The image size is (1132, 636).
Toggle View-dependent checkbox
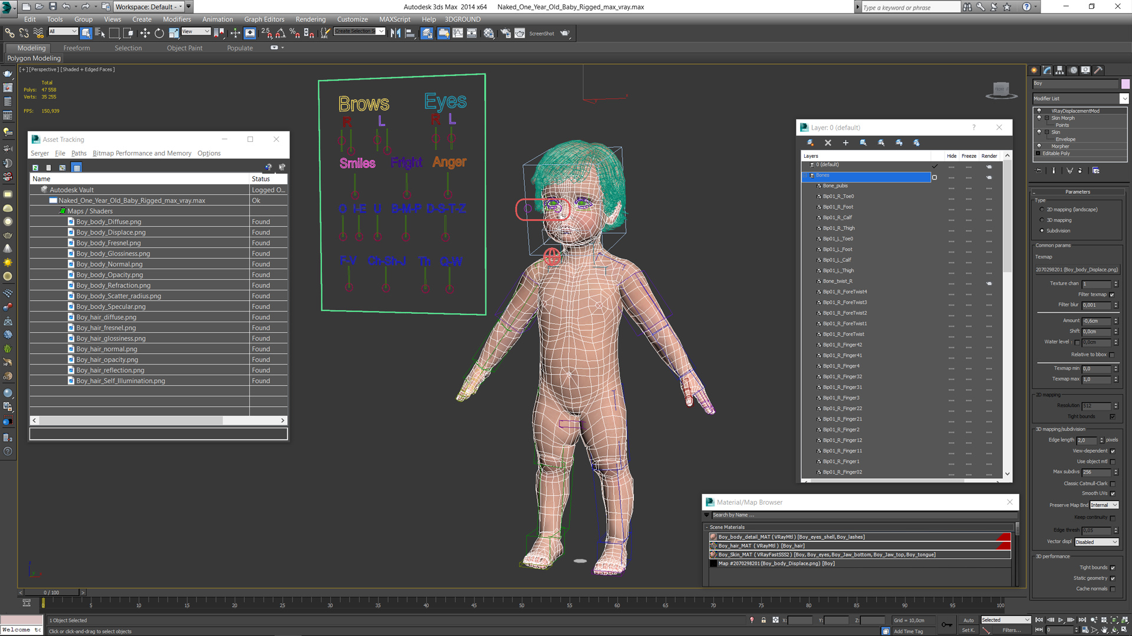coord(1113,451)
